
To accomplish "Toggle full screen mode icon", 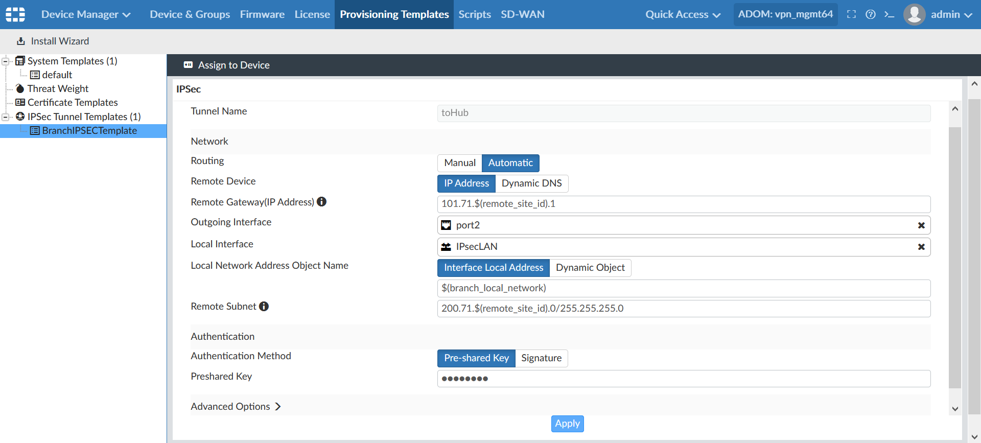I will 851,14.
